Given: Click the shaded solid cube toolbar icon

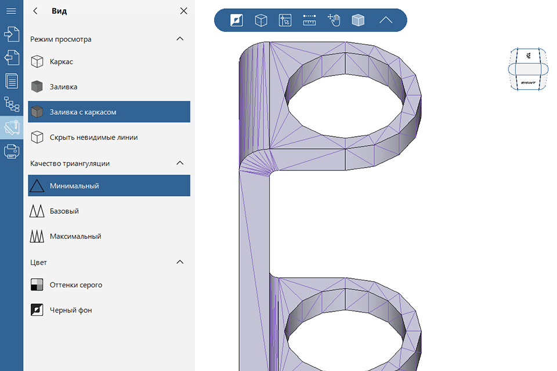Looking at the screenshot, I should coord(358,20).
